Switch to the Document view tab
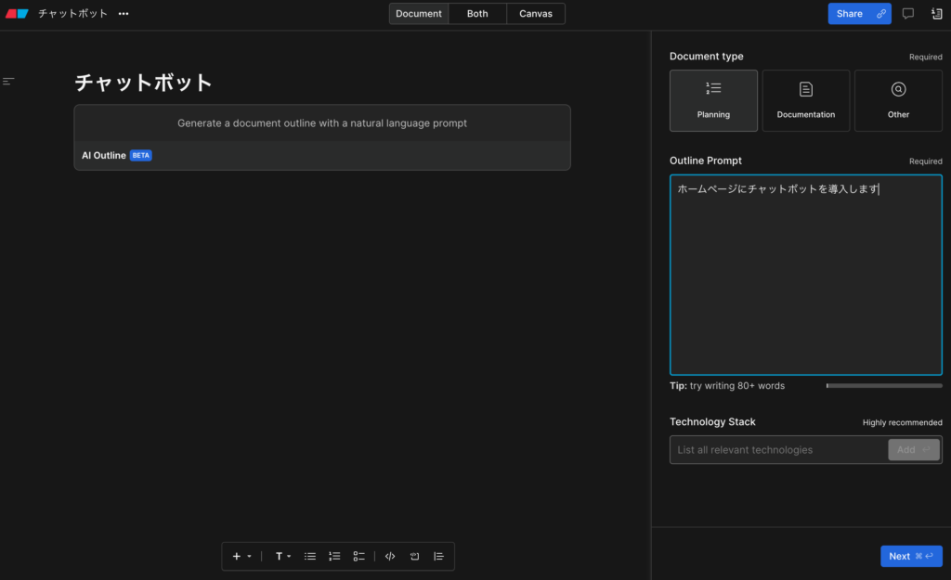The width and height of the screenshot is (951, 580). [x=419, y=13]
